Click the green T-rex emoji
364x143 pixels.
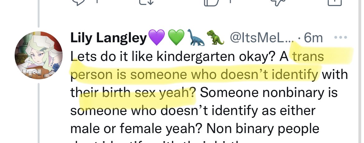(x=215, y=37)
